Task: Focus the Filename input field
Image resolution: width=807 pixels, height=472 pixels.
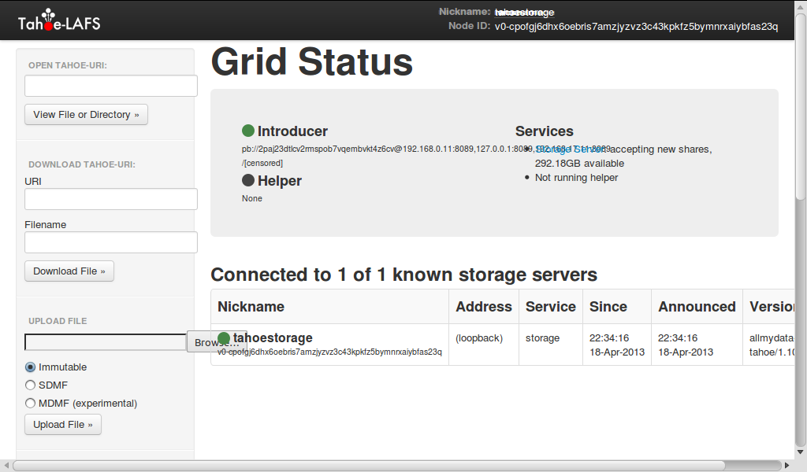Action: click(x=111, y=242)
